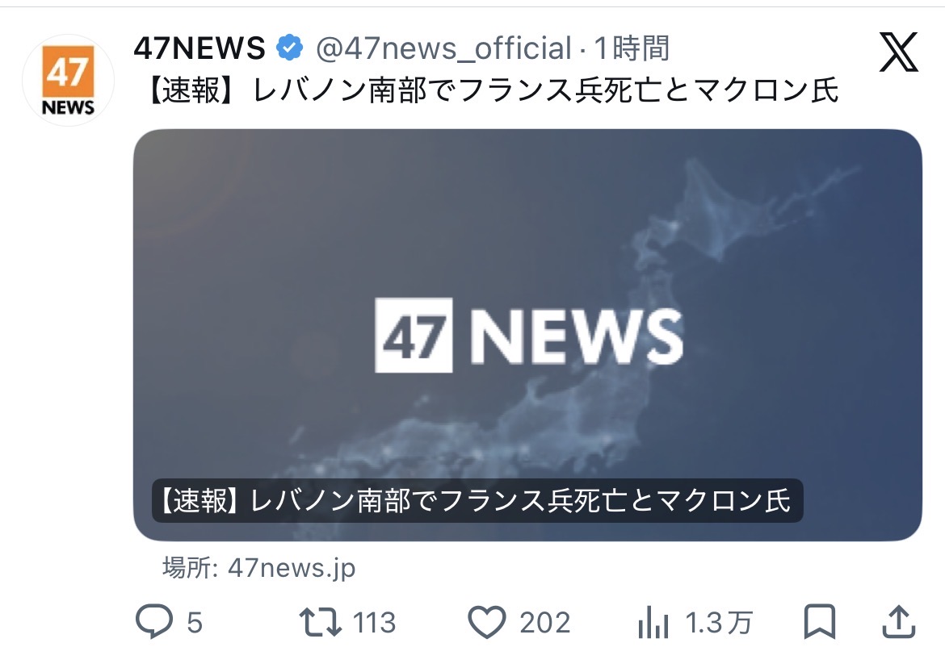Like the tweet with the heart icon

(x=487, y=622)
